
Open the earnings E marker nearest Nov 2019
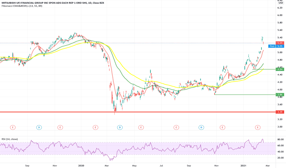pos(60,127)
